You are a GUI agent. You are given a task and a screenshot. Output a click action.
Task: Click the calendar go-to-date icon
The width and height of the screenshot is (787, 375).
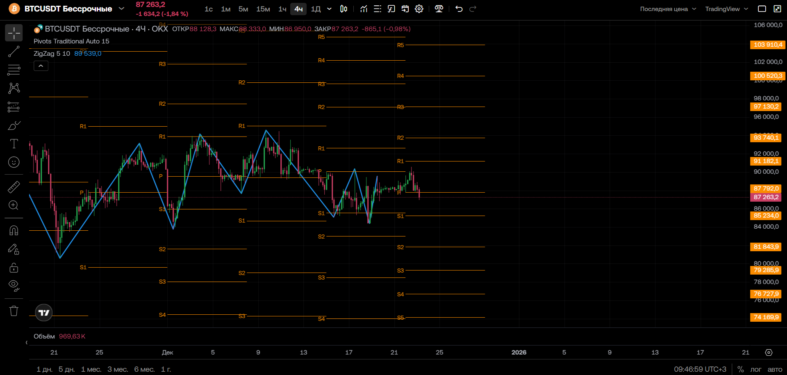405,9
